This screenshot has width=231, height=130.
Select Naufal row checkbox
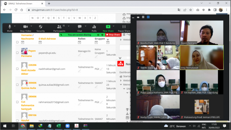[17, 121]
